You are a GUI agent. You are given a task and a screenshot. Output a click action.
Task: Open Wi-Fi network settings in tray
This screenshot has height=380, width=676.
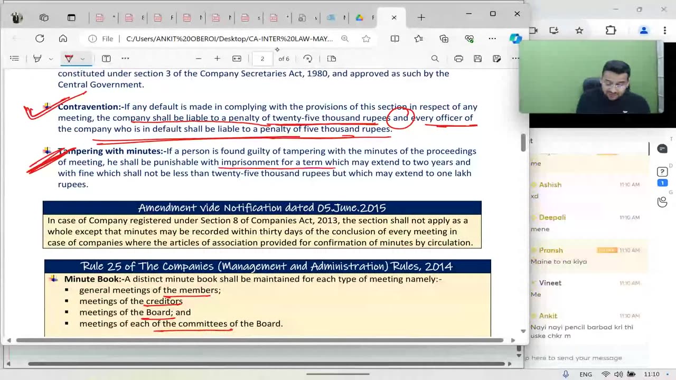click(x=606, y=374)
